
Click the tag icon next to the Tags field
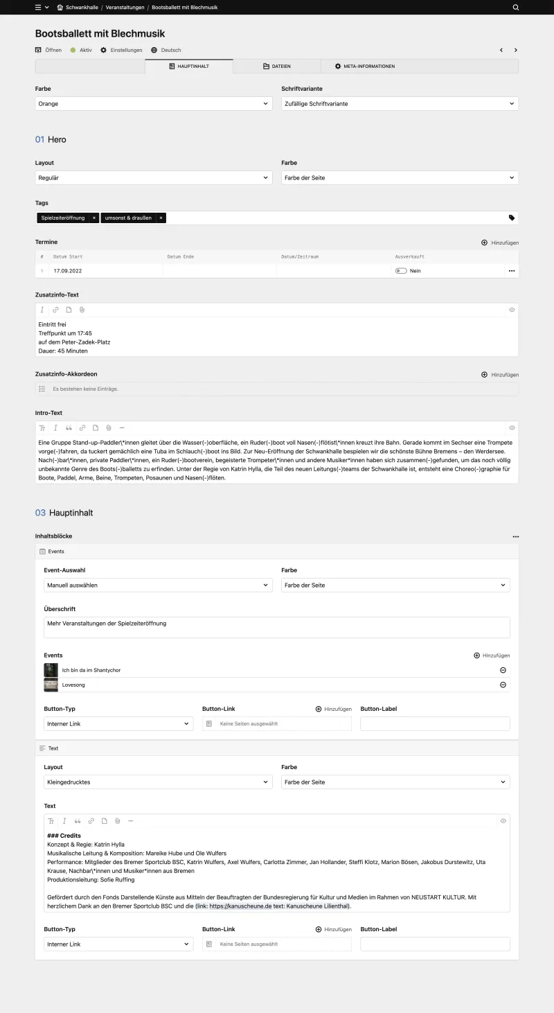[511, 217]
